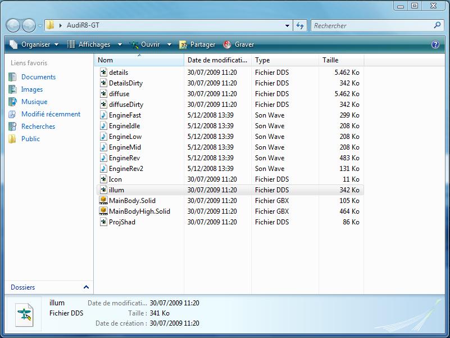Click AudiR8-GT in the address bar
Image resolution: width=450 pixels, height=338 pixels.
(x=83, y=25)
